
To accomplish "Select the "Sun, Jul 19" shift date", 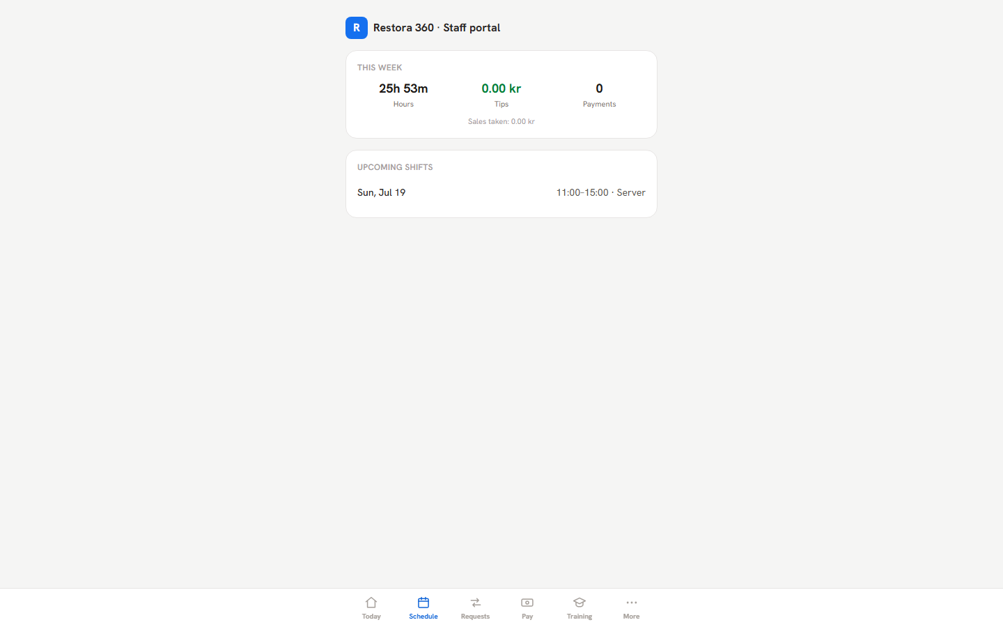I will (x=382, y=192).
